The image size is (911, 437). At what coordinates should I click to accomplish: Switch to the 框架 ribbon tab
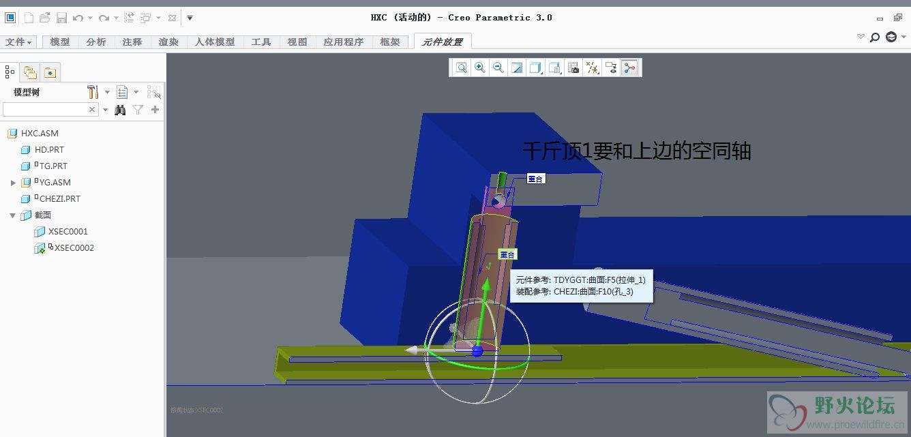(390, 42)
